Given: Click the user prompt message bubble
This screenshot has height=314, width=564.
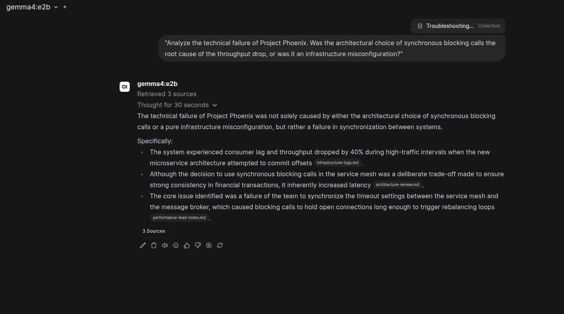Looking at the screenshot, I should point(332,48).
